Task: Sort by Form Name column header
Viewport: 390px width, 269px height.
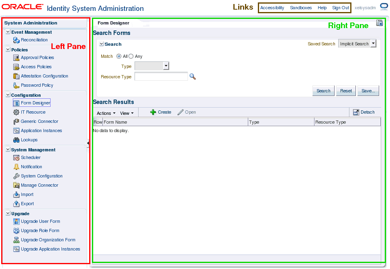Action: click(x=176, y=122)
